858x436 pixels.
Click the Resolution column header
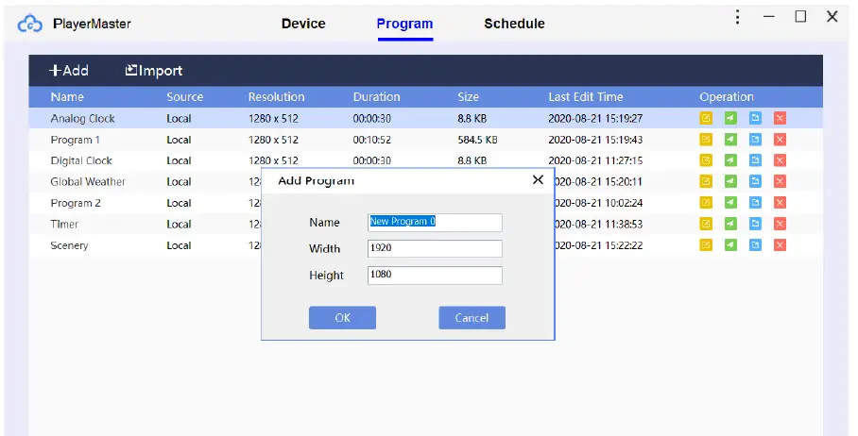click(276, 96)
